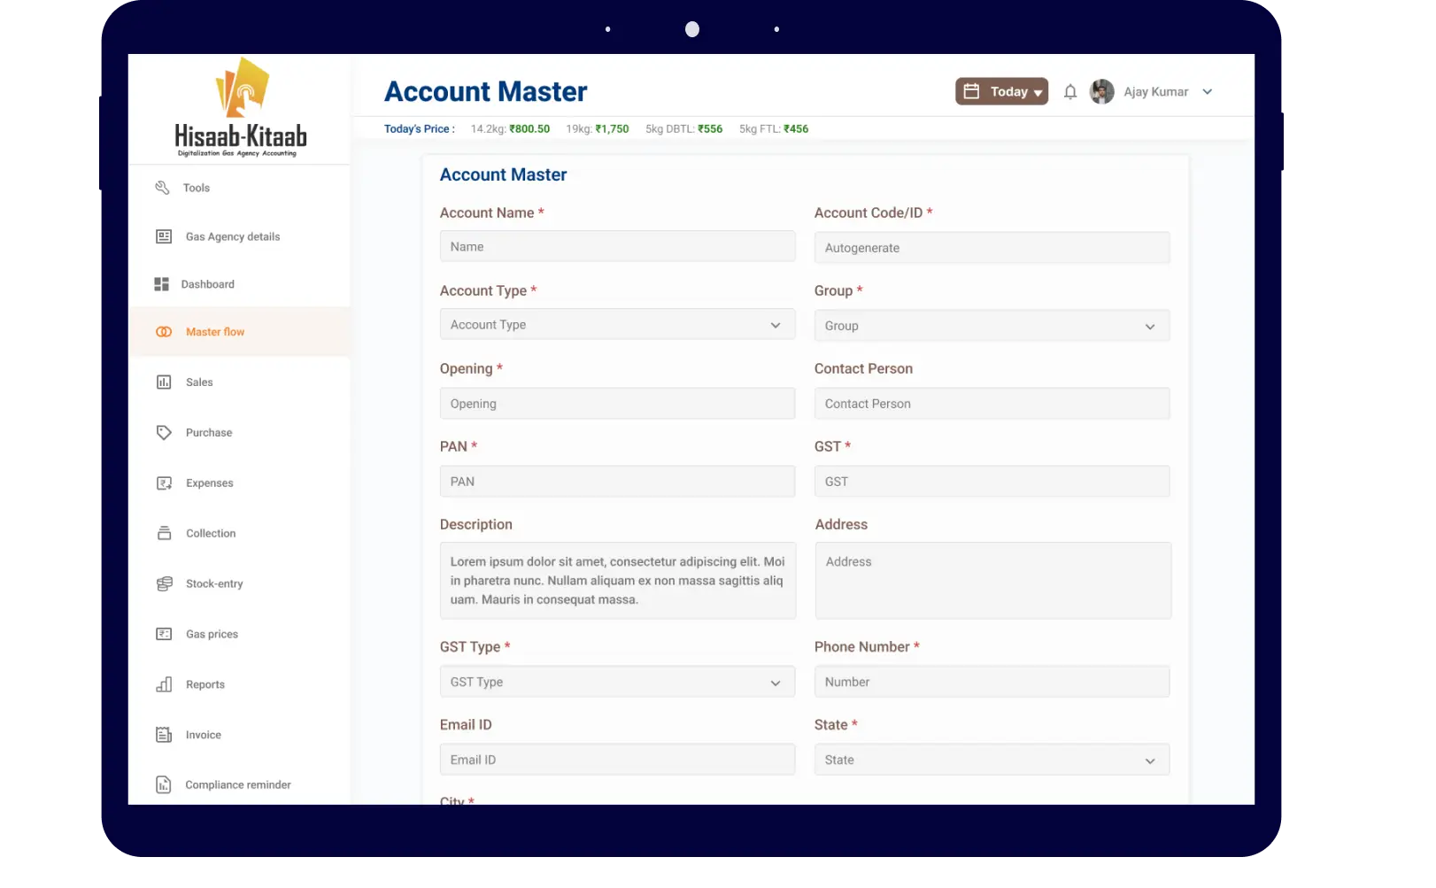Click the Account Name input field
This screenshot has width=1436, height=888.
[x=617, y=247]
